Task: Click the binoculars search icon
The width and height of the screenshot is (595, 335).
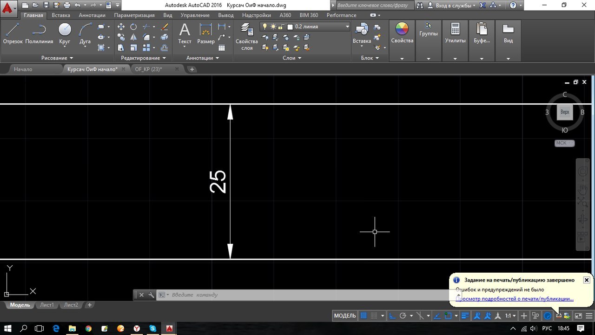Action: (420, 6)
